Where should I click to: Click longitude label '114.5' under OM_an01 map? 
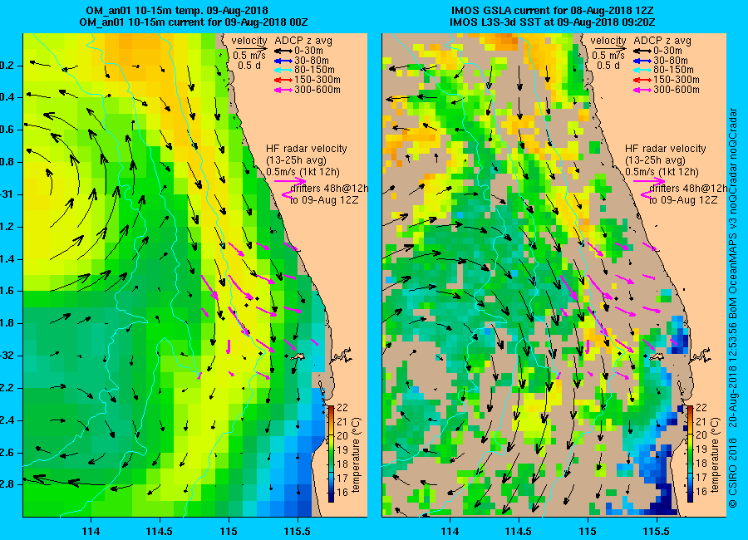pos(160,532)
